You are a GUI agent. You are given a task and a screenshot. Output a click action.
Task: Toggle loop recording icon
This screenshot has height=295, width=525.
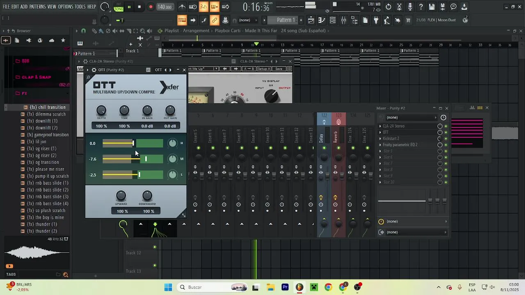pos(225,7)
